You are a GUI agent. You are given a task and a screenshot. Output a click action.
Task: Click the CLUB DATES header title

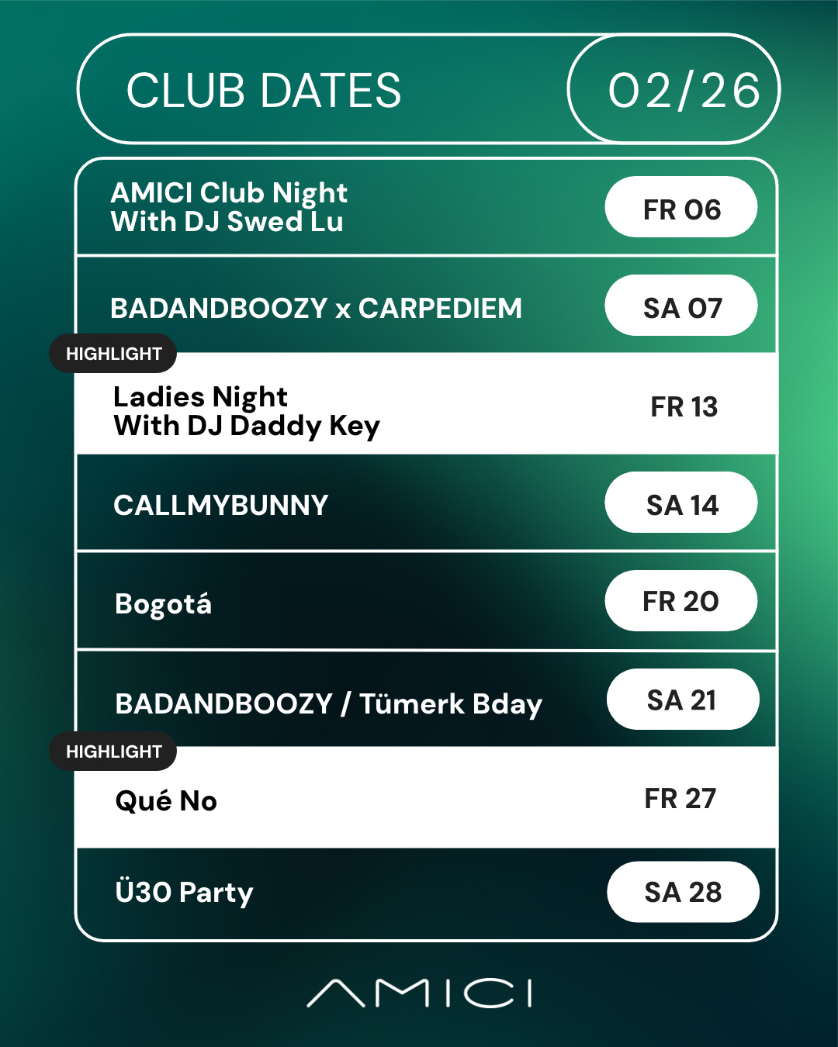click(x=264, y=91)
